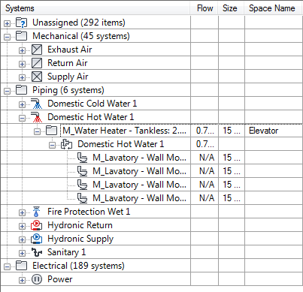Screen dimensions: 303x292
Task: Click the Return Air system icon
Action: tap(37, 63)
